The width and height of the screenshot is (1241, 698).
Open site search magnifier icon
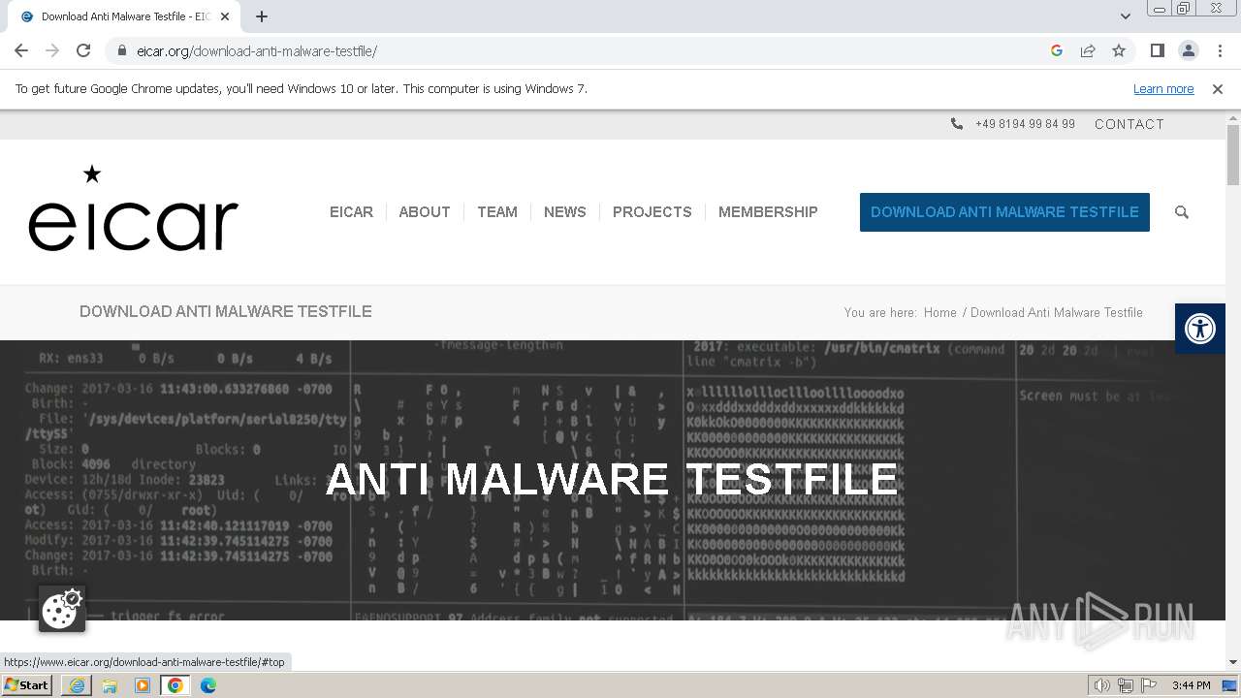[x=1182, y=212]
